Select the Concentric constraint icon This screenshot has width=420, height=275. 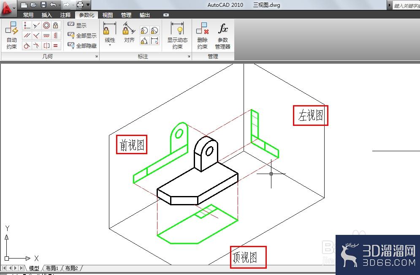click(46, 25)
